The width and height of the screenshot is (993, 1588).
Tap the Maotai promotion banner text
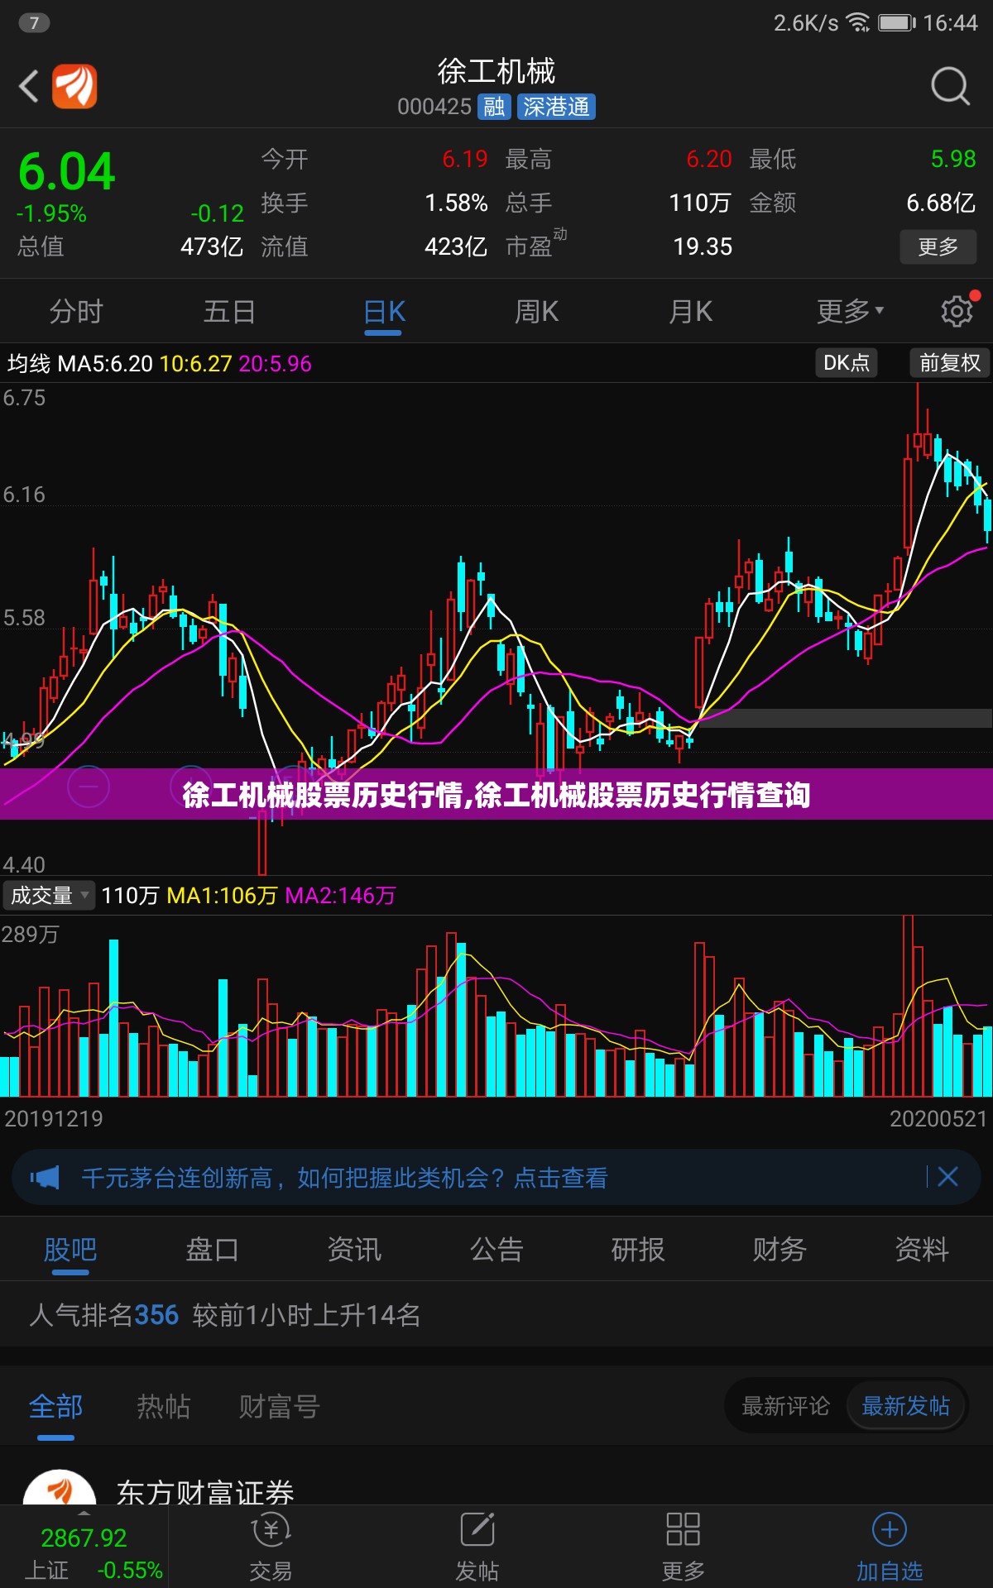[345, 1178]
